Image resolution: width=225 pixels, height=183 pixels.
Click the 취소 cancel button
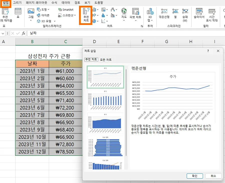click(x=213, y=176)
